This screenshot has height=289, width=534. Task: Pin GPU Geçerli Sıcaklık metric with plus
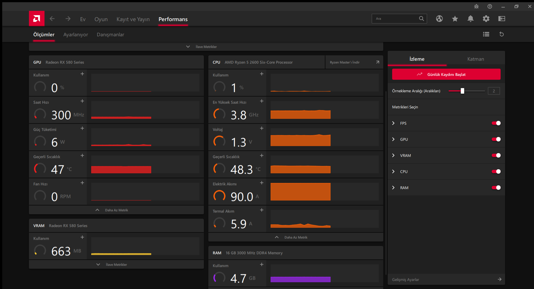tap(82, 155)
